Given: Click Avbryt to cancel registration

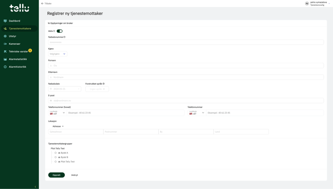Looking at the screenshot, I should (75, 175).
